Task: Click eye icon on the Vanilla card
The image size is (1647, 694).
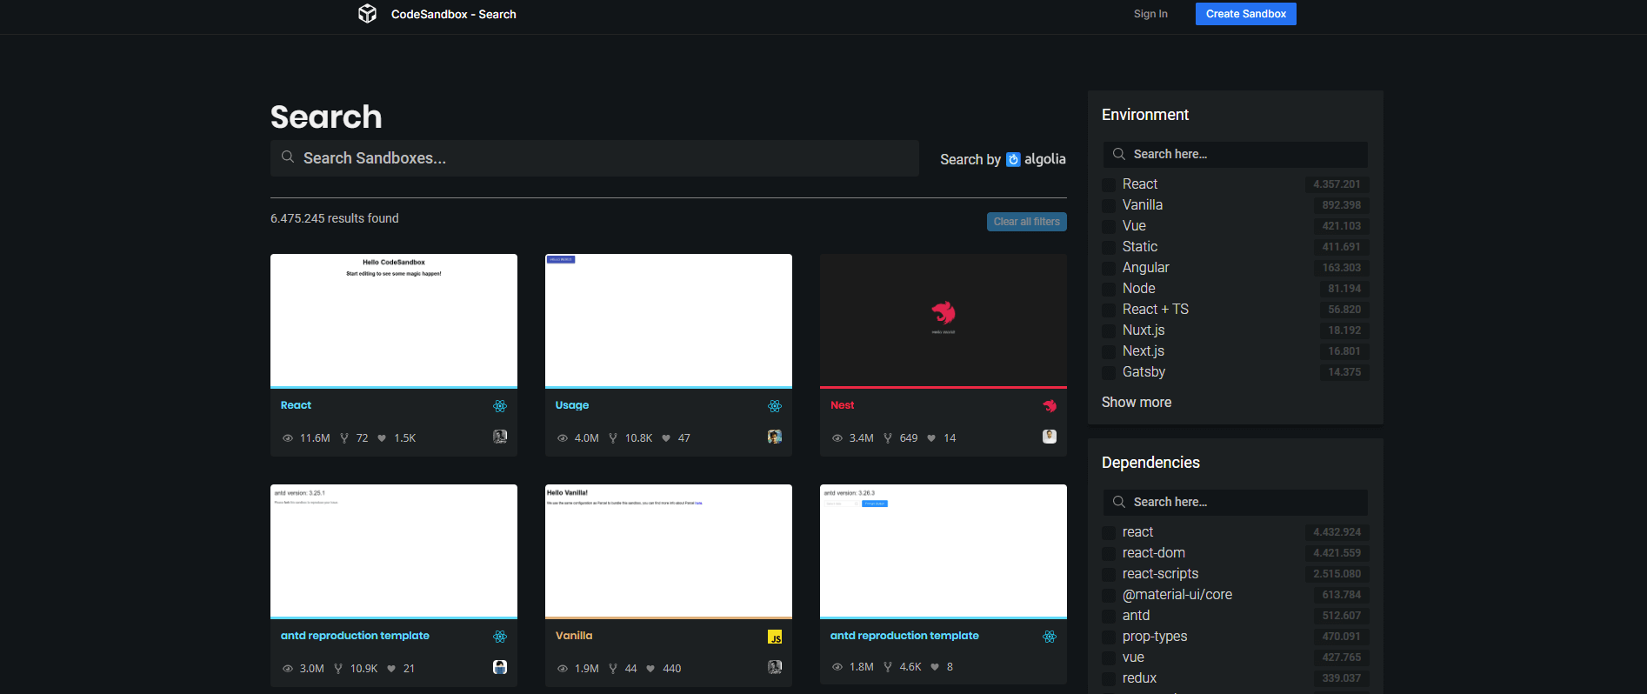Action: coord(563,669)
